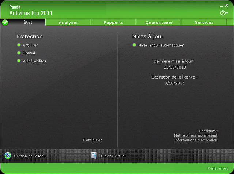Click the Mises à jour automatiques text
The image size is (234, 174).
[161, 45]
